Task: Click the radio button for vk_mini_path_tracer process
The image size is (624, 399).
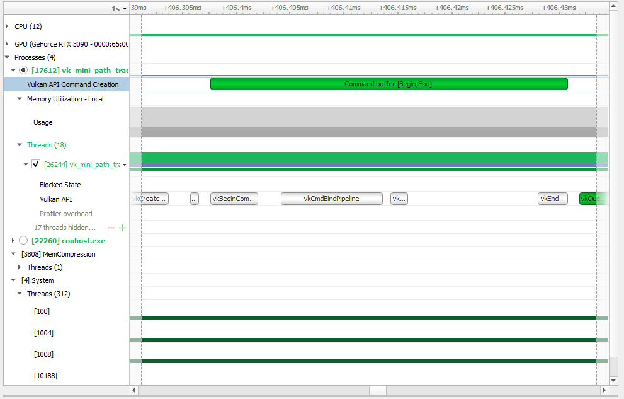Action: [23, 70]
